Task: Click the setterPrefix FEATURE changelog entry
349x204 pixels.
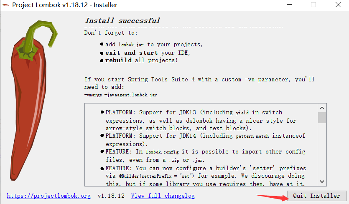Action: click(203, 176)
